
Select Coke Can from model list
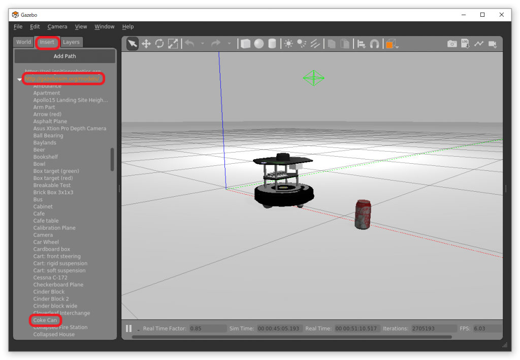[45, 320]
